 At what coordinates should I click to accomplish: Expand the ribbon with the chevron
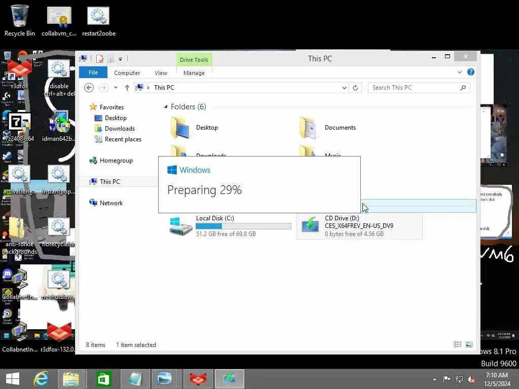459,72
